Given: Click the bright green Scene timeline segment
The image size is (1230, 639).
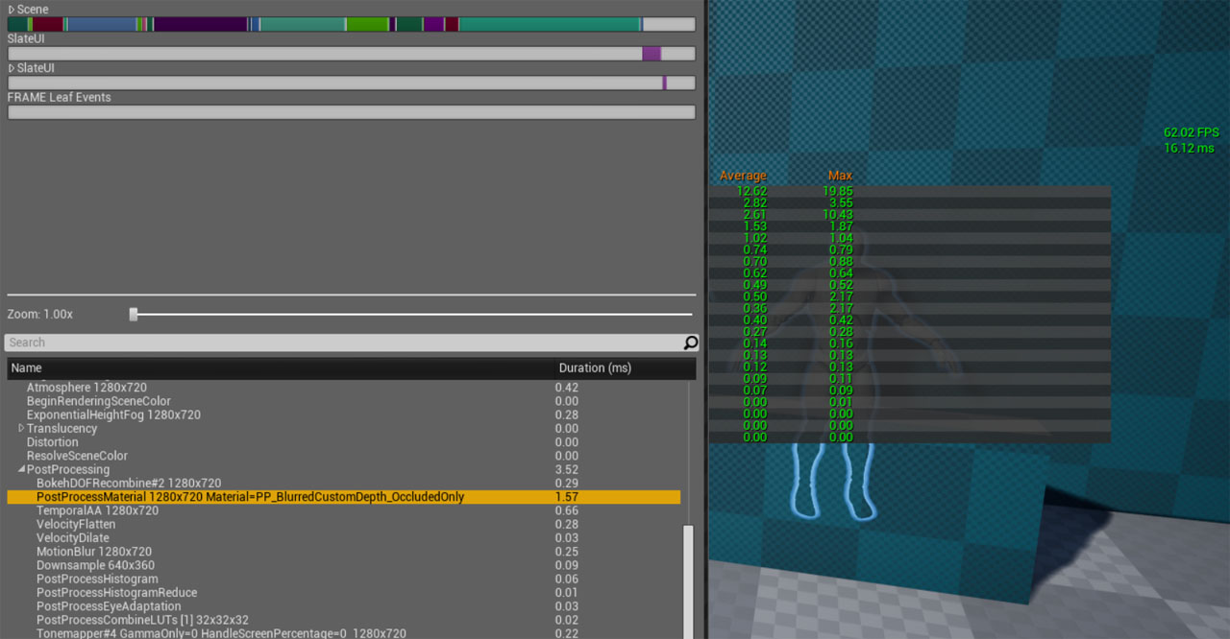Looking at the screenshot, I should coord(367,24).
